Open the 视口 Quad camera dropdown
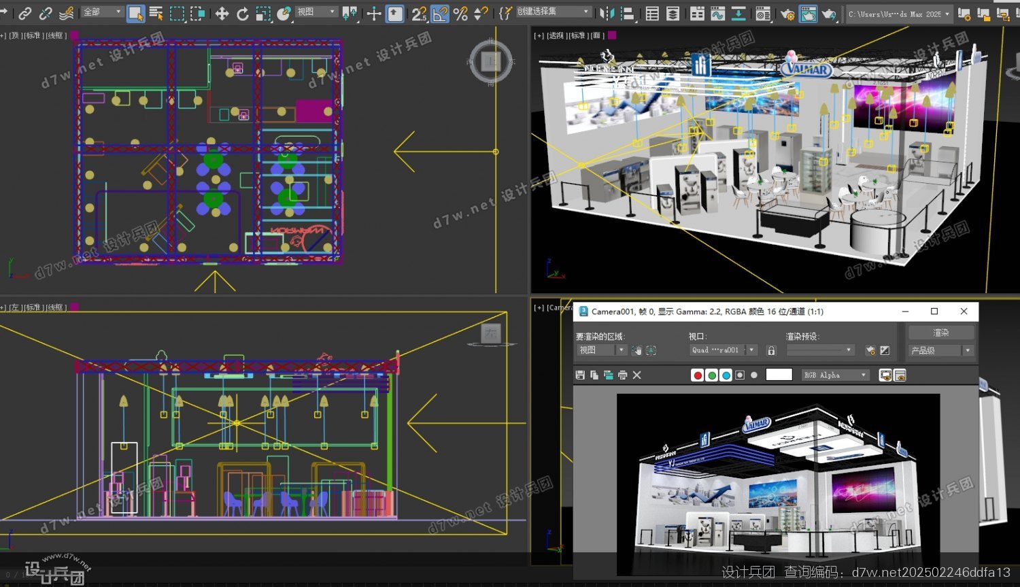 (x=724, y=350)
